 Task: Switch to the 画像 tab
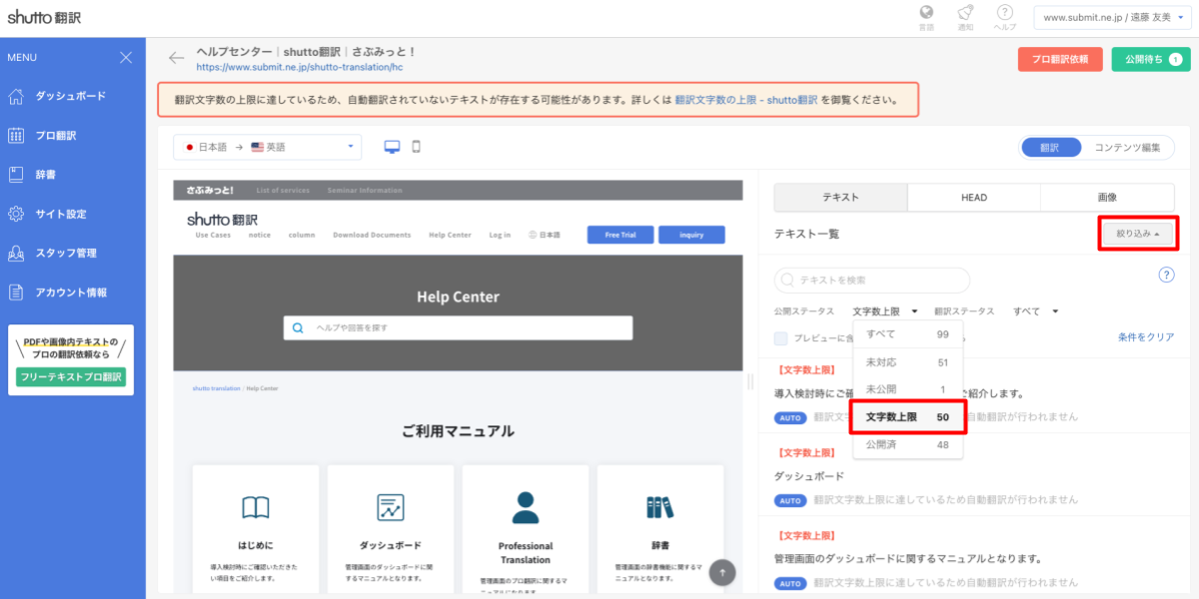[1107, 198]
